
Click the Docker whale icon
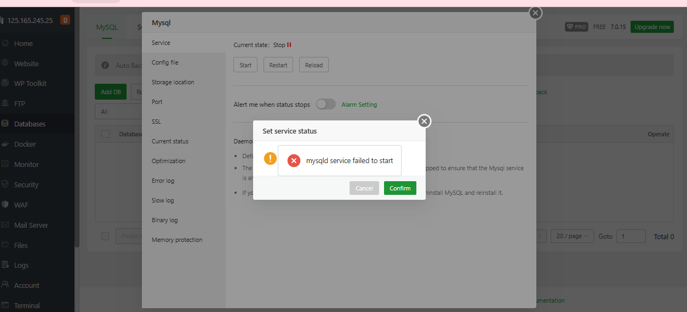point(5,144)
